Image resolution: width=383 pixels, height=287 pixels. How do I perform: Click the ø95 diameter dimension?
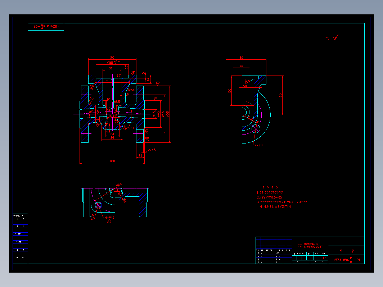coord(168,114)
